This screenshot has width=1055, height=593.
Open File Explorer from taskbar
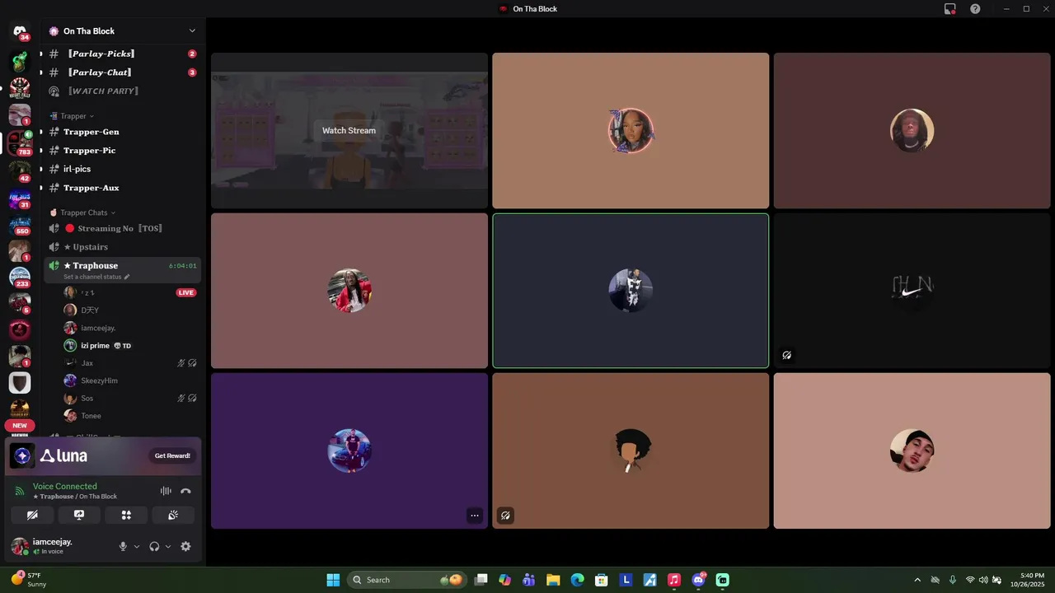(x=553, y=580)
